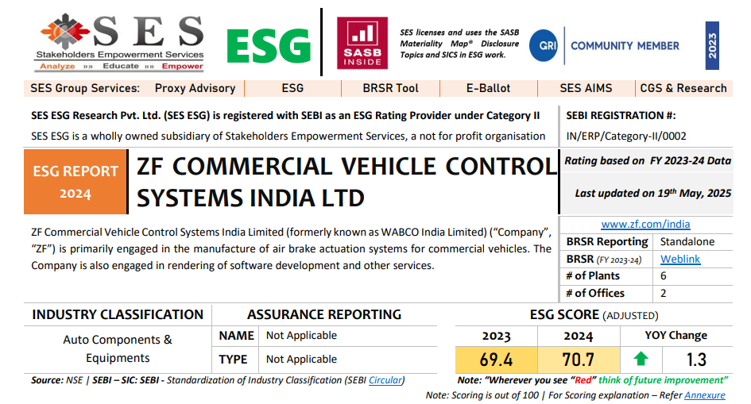Click the BRSR Reporting label
The height and width of the screenshot is (404, 751).
point(607,242)
